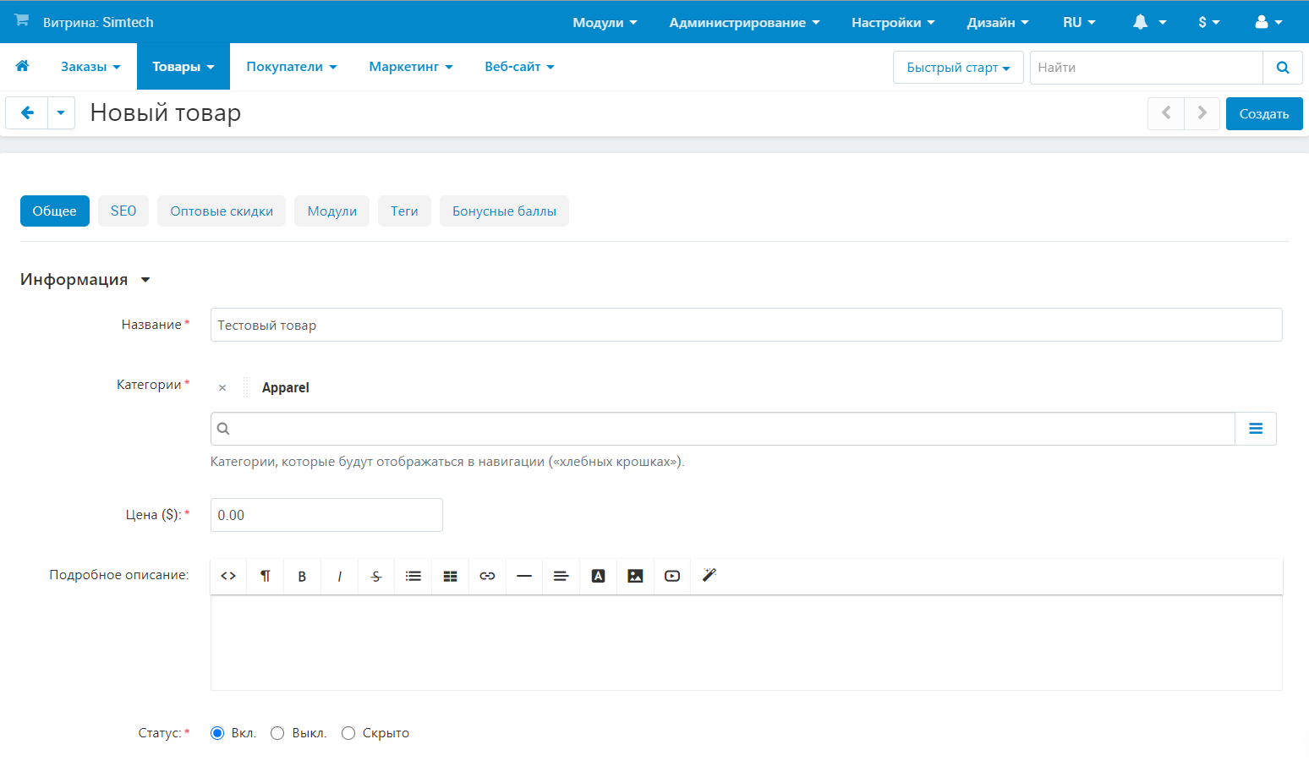This screenshot has width=1309, height=772.
Task: Expand the RU language dropdown
Action: click(1078, 22)
